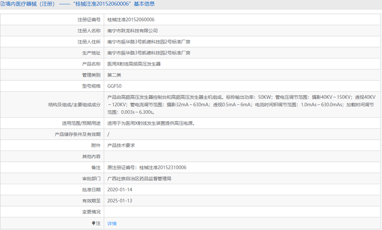
Task: Click the document icon beside 境内医疗器械 title
Action: pyautogui.click(x=2, y=4)
